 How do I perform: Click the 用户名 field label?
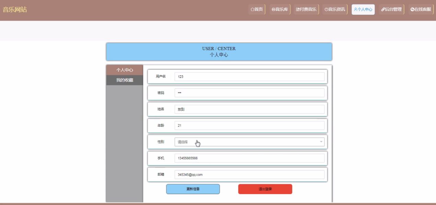pyautogui.click(x=161, y=76)
